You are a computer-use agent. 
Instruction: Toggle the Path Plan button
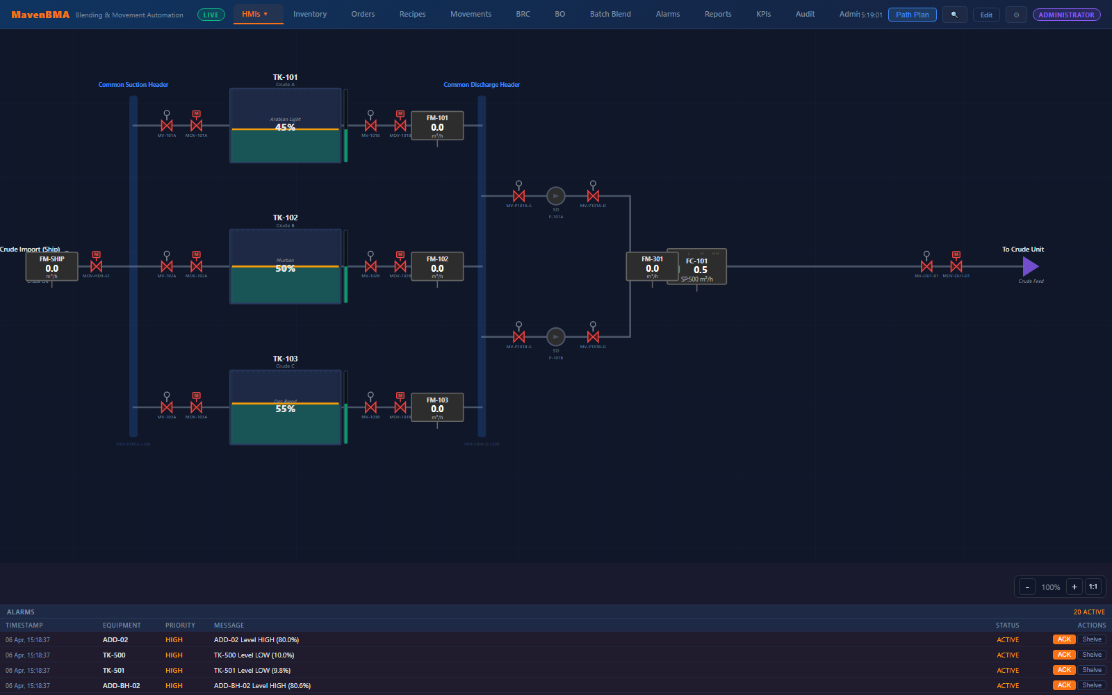[x=912, y=15]
